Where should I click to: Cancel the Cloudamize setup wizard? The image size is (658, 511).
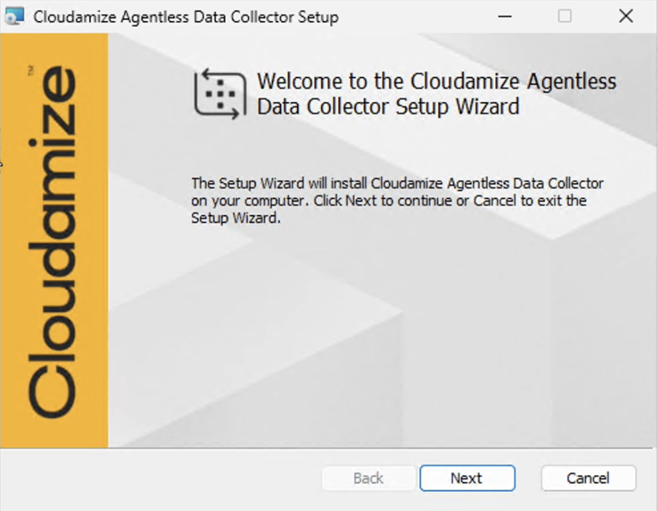[588, 478]
